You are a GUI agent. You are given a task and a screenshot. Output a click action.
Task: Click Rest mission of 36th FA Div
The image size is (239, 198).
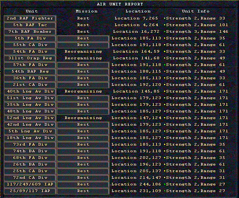tap(83, 78)
